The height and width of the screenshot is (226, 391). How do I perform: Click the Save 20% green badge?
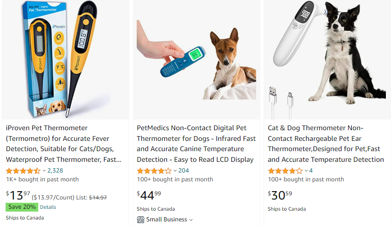pos(22,207)
